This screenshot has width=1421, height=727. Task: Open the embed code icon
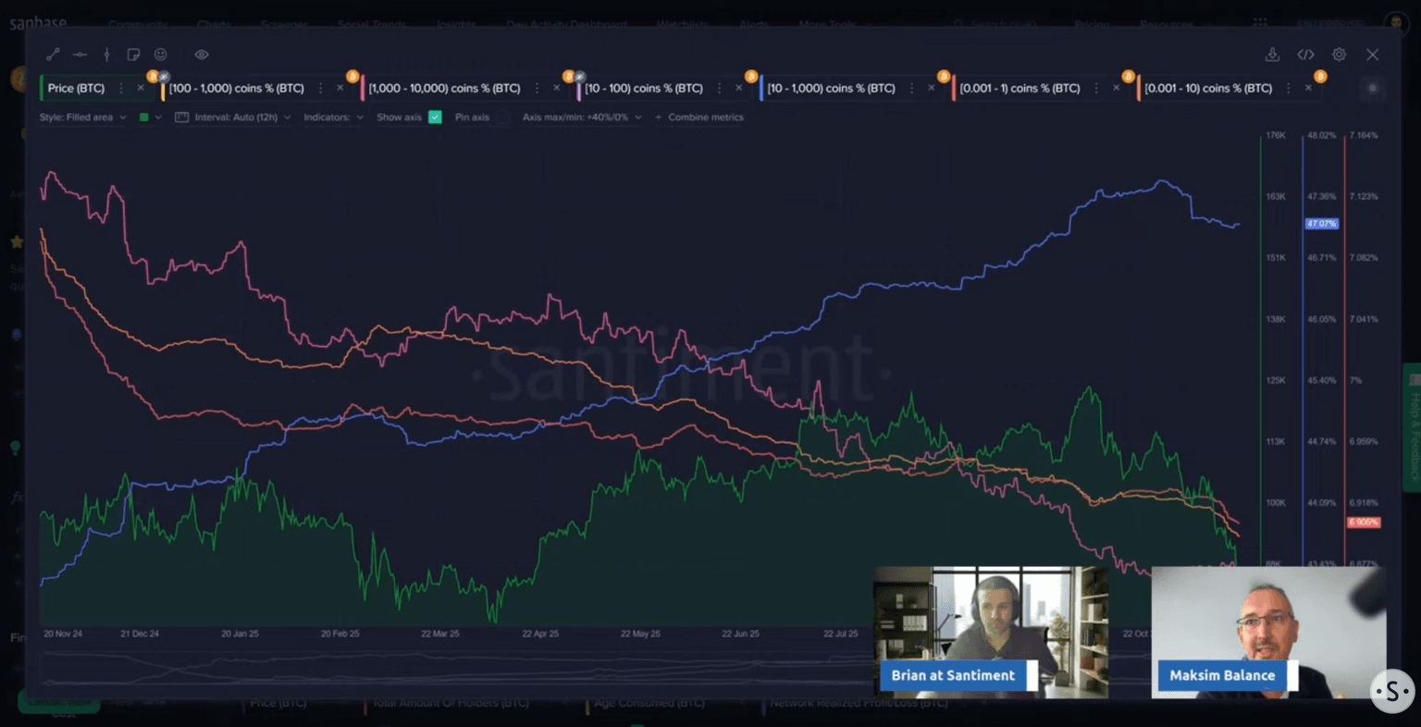tap(1305, 55)
